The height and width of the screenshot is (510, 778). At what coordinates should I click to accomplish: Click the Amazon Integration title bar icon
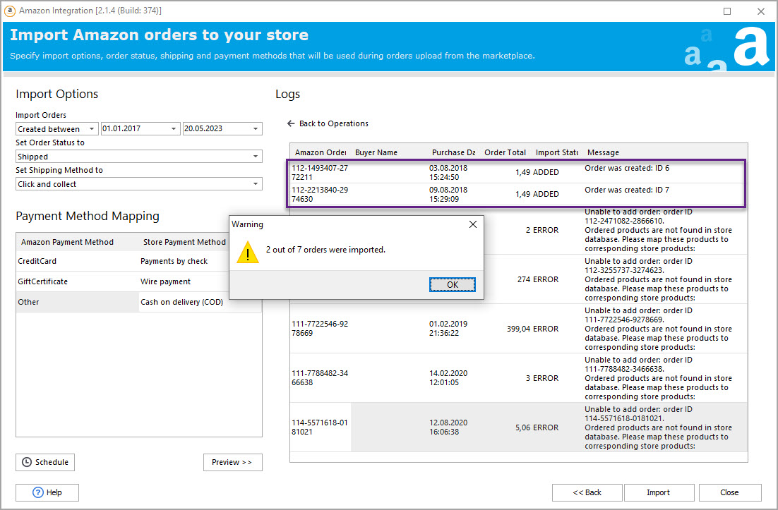pyautogui.click(x=10, y=11)
